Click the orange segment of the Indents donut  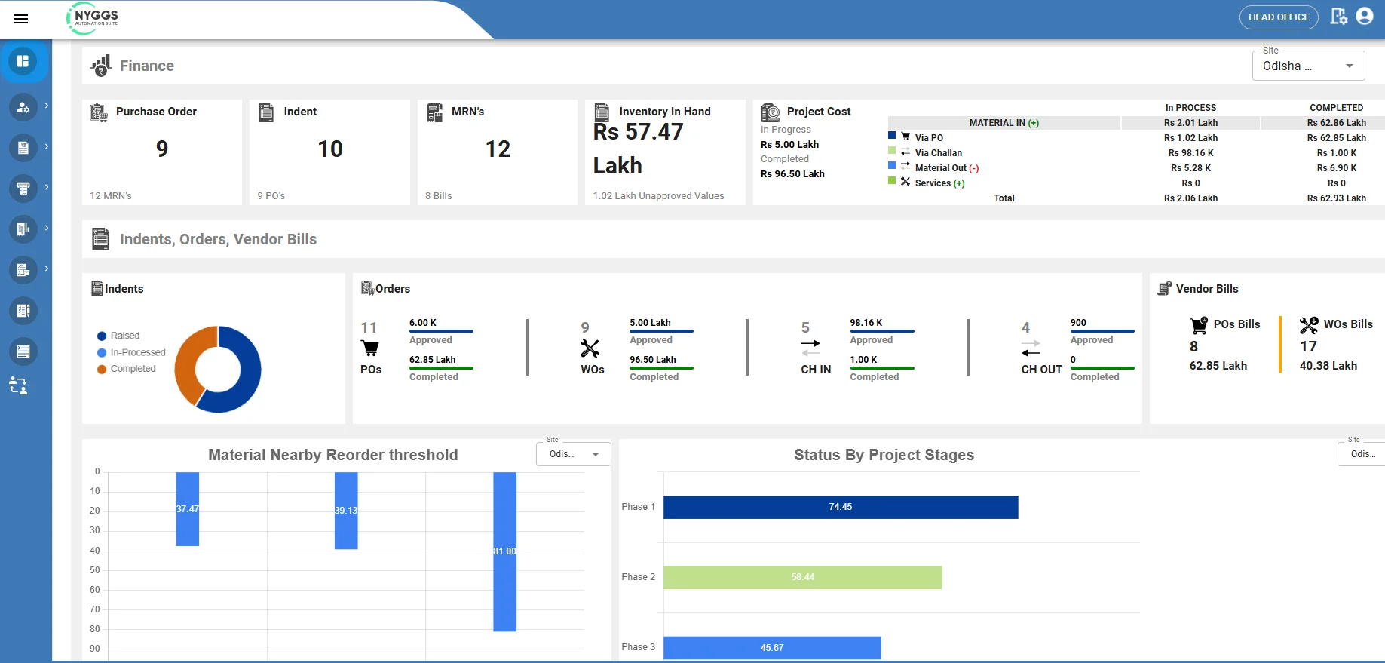tap(188, 362)
